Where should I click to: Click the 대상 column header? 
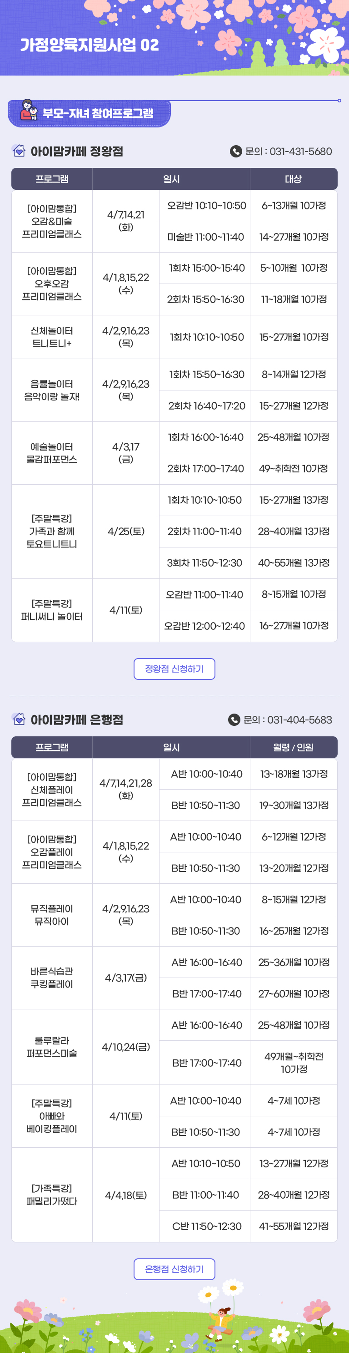294,179
